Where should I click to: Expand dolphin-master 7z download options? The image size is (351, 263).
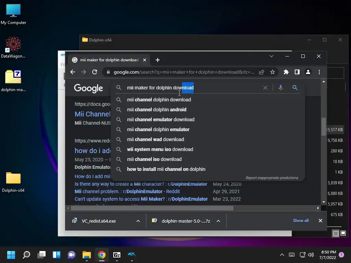(x=218, y=221)
